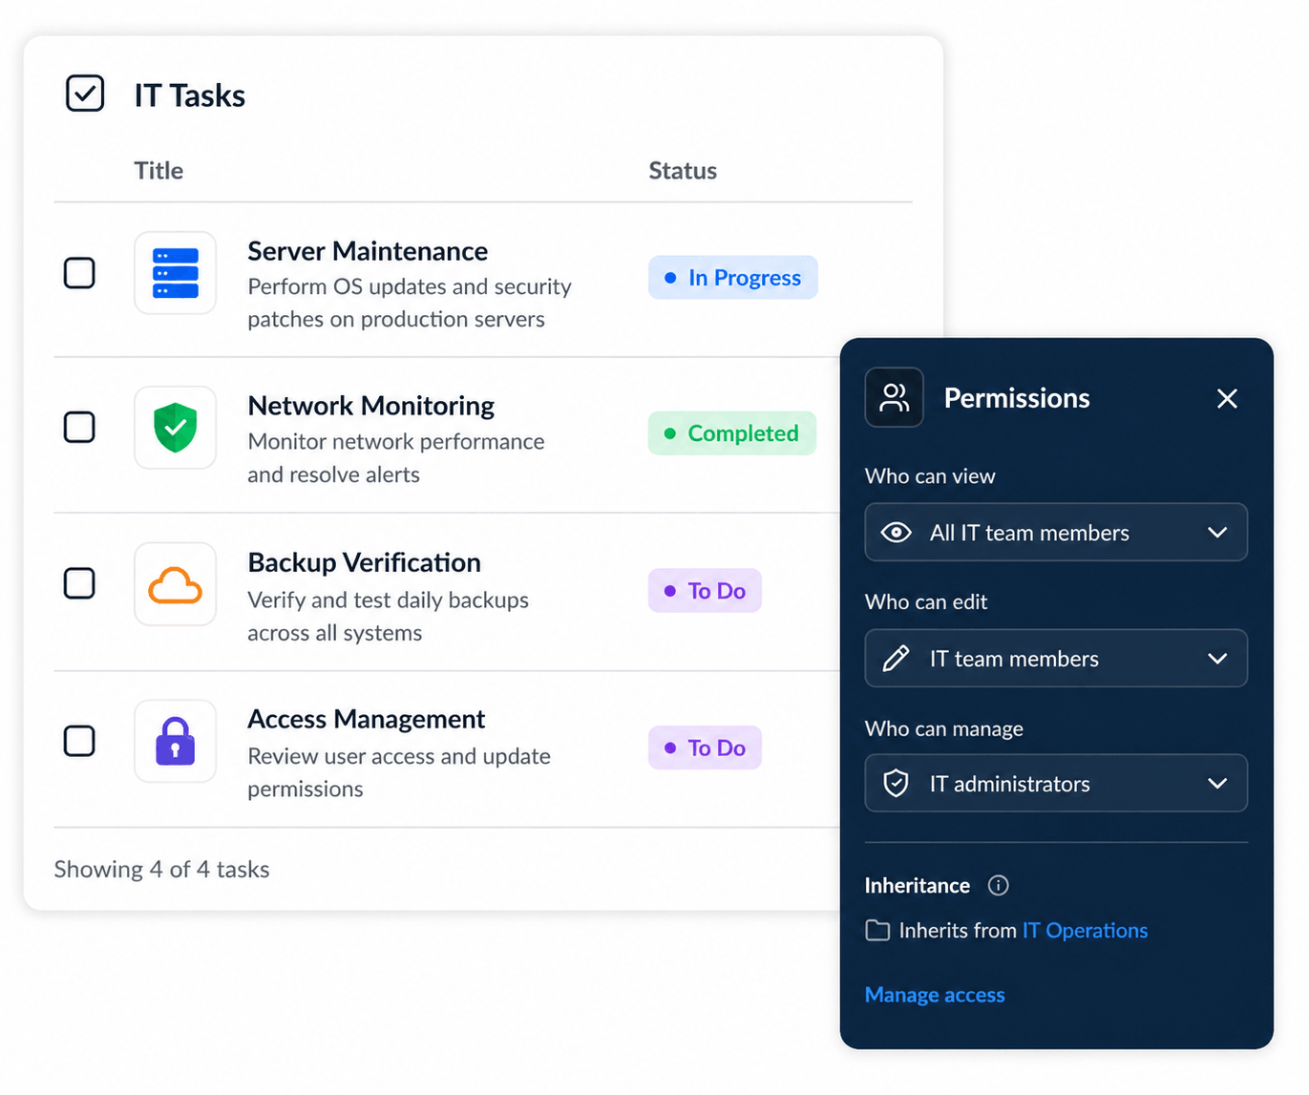The image size is (1309, 1095).
Task: Click the Backup Verification cloud icon
Action: point(175,584)
